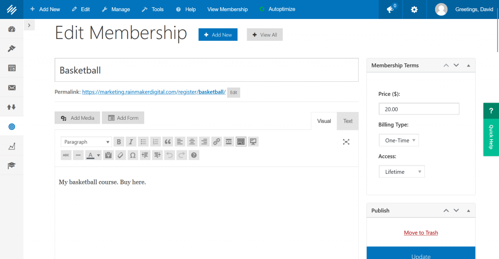The image size is (499, 259).
Task: Insert Read More tag
Action: pos(229,142)
